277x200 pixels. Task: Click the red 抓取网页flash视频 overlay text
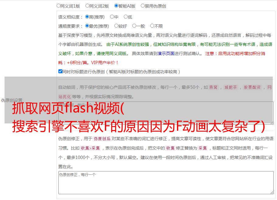(x=68, y=108)
